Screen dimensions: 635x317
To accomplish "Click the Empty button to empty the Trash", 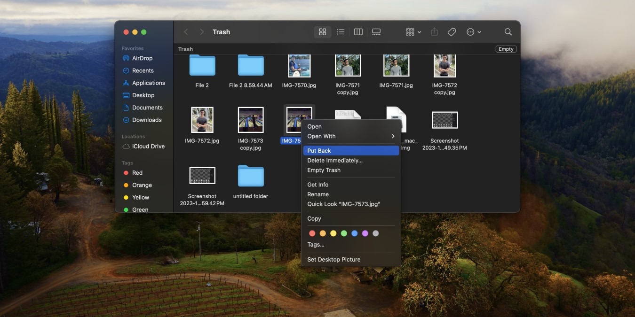I will [506, 49].
